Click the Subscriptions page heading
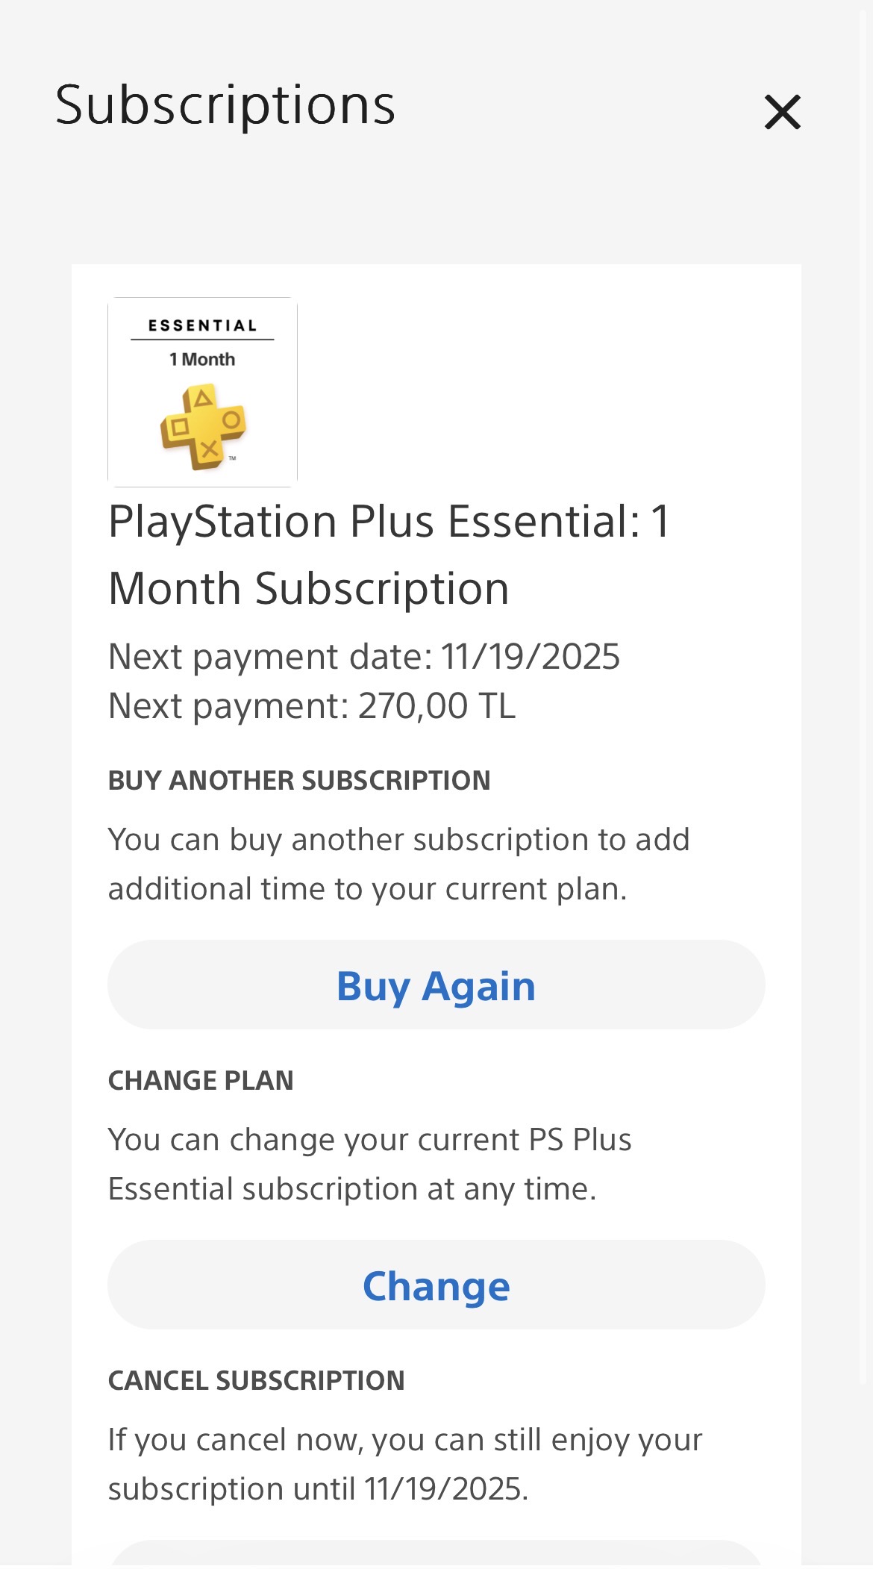The image size is (873, 1569). coord(225,105)
